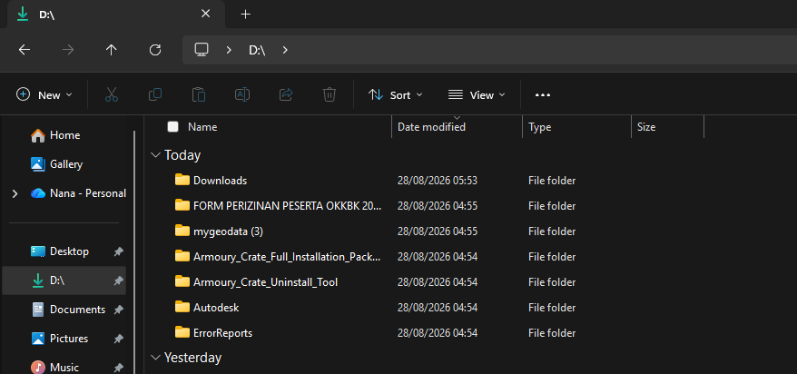Click the Forward navigation arrow
797x374 pixels.
click(67, 50)
